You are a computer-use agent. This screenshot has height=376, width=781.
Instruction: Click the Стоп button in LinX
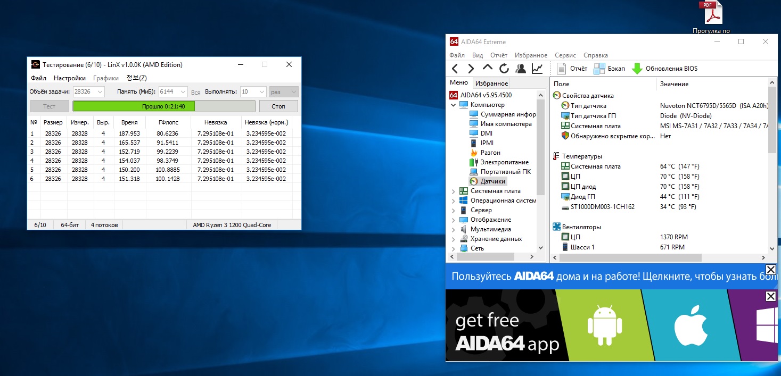pyautogui.click(x=278, y=106)
